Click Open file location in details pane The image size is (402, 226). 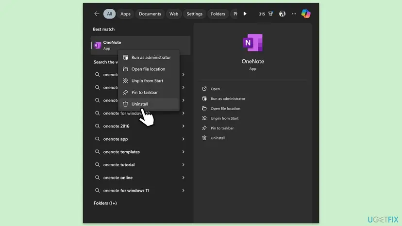coord(225,109)
